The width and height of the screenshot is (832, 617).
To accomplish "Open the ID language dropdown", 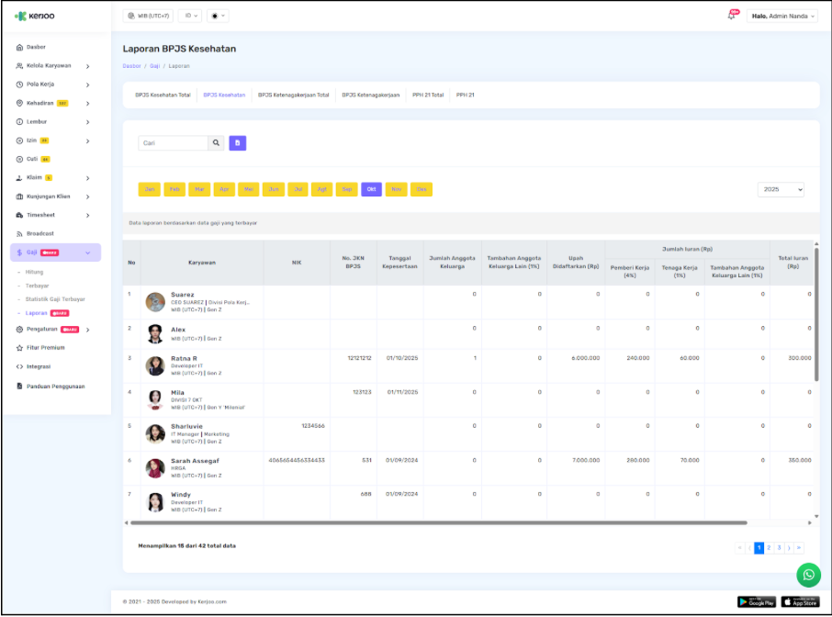I will point(190,16).
